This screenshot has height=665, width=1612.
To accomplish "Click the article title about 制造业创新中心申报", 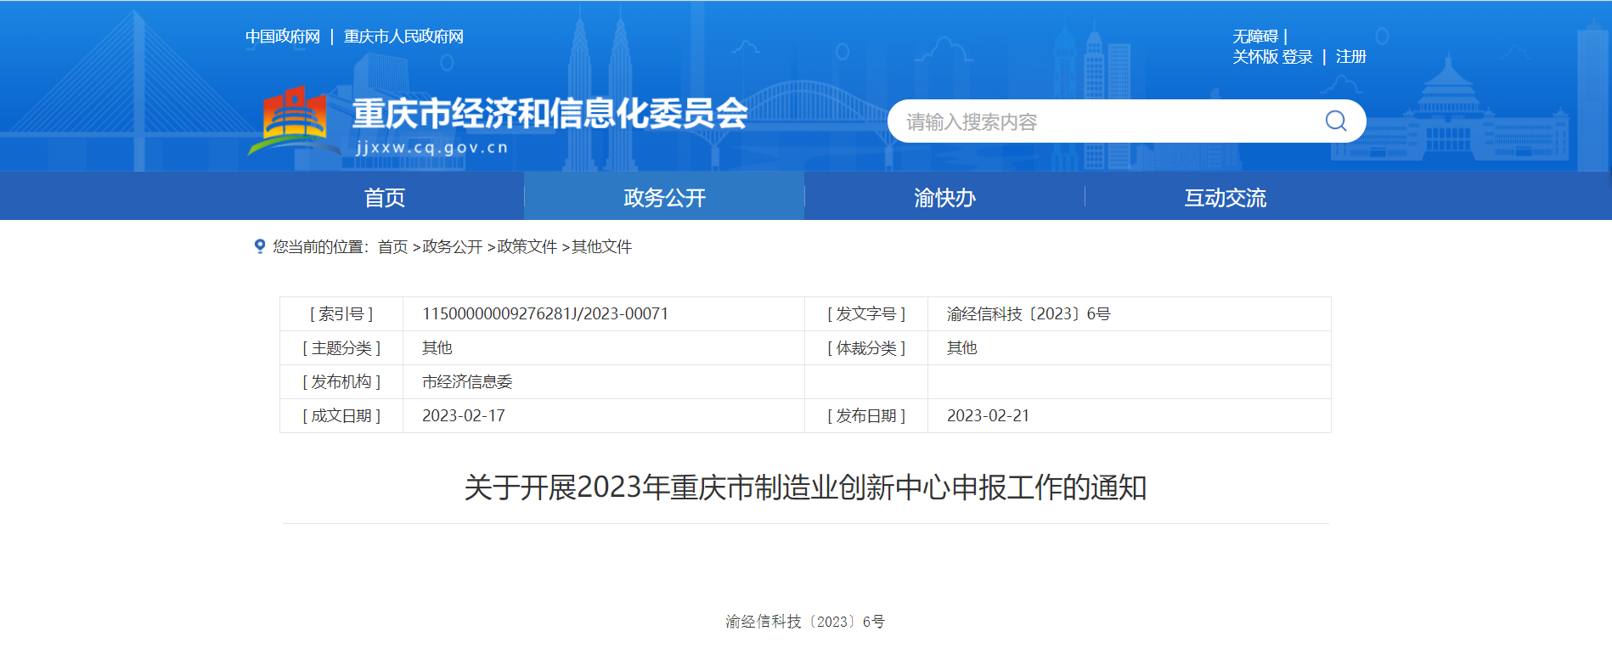I will point(805,487).
